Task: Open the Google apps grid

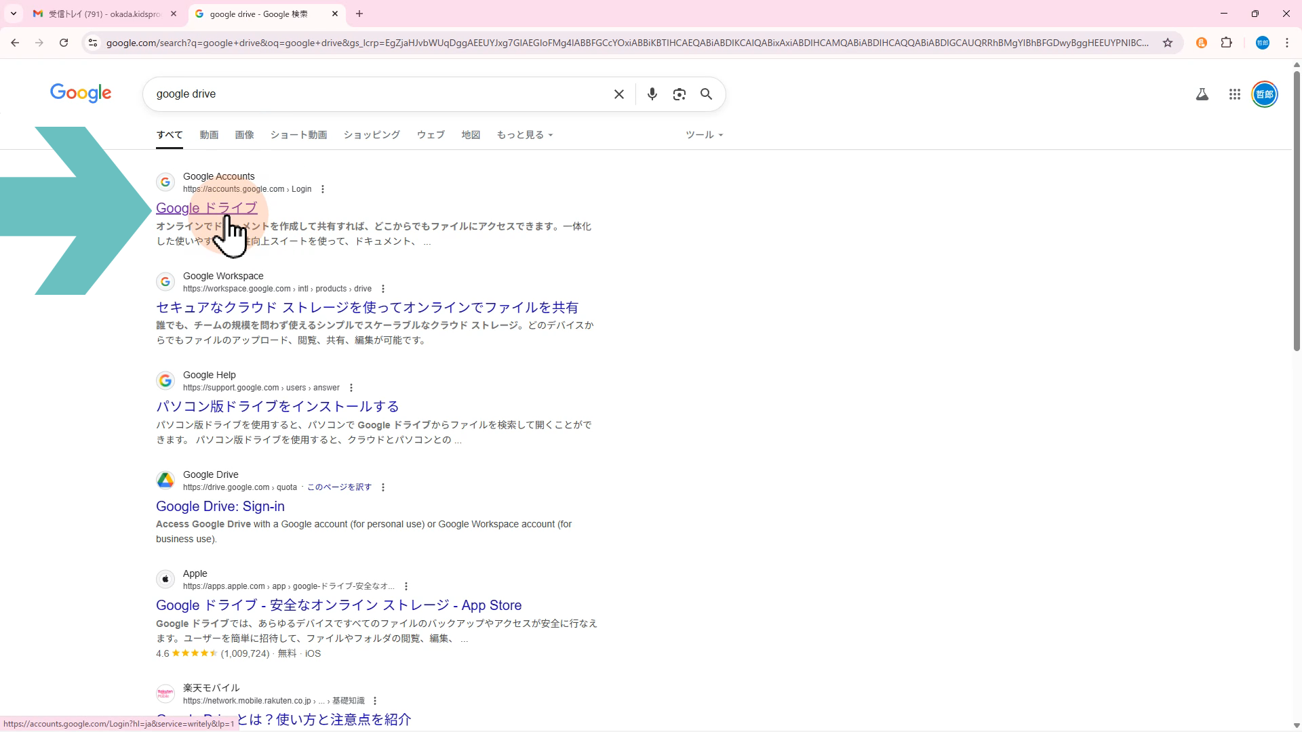Action: tap(1234, 94)
